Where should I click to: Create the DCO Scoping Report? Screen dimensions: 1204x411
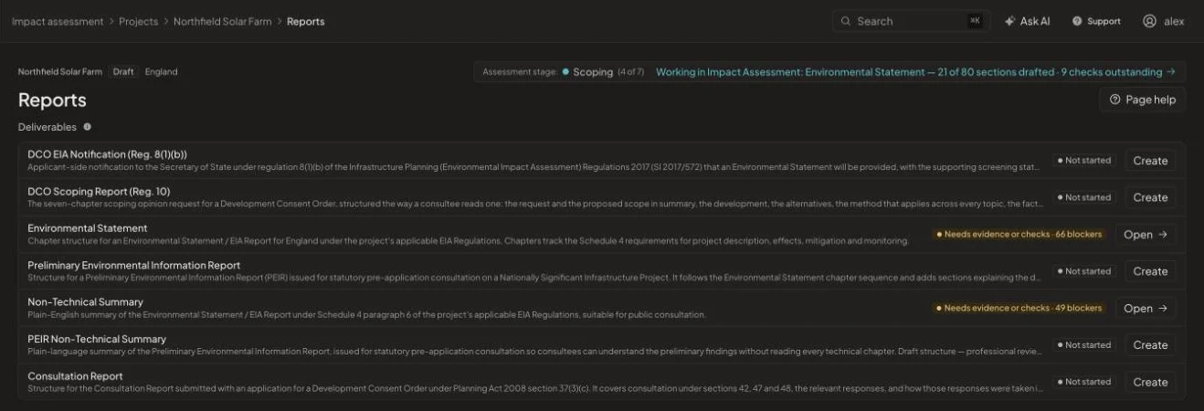(x=1150, y=197)
